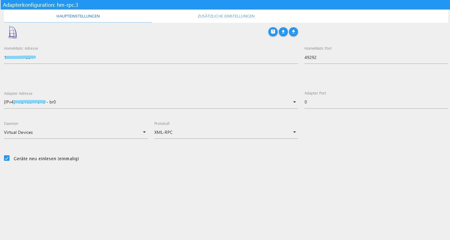Viewport: 450px width, 240px height.
Task: Click the upload configuration arrow icon
Action: point(283,32)
